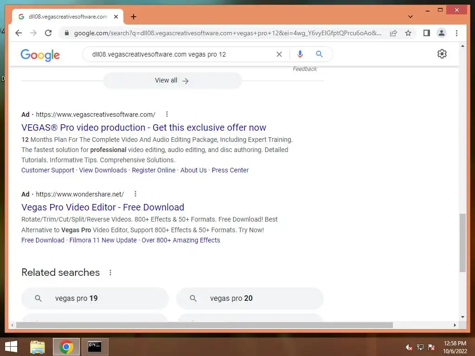Open Filmora 11 New Update sitelink
475x356 pixels.
pyautogui.click(x=103, y=240)
